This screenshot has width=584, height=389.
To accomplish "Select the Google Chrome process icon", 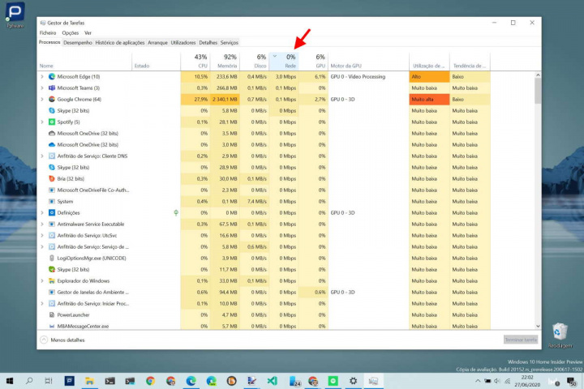I will click(51, 99).
